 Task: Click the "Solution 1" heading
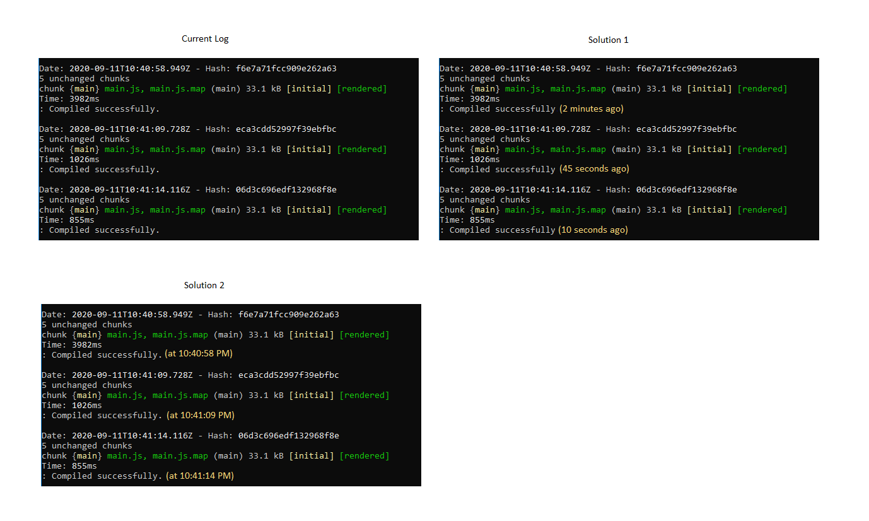pos(608,40)
